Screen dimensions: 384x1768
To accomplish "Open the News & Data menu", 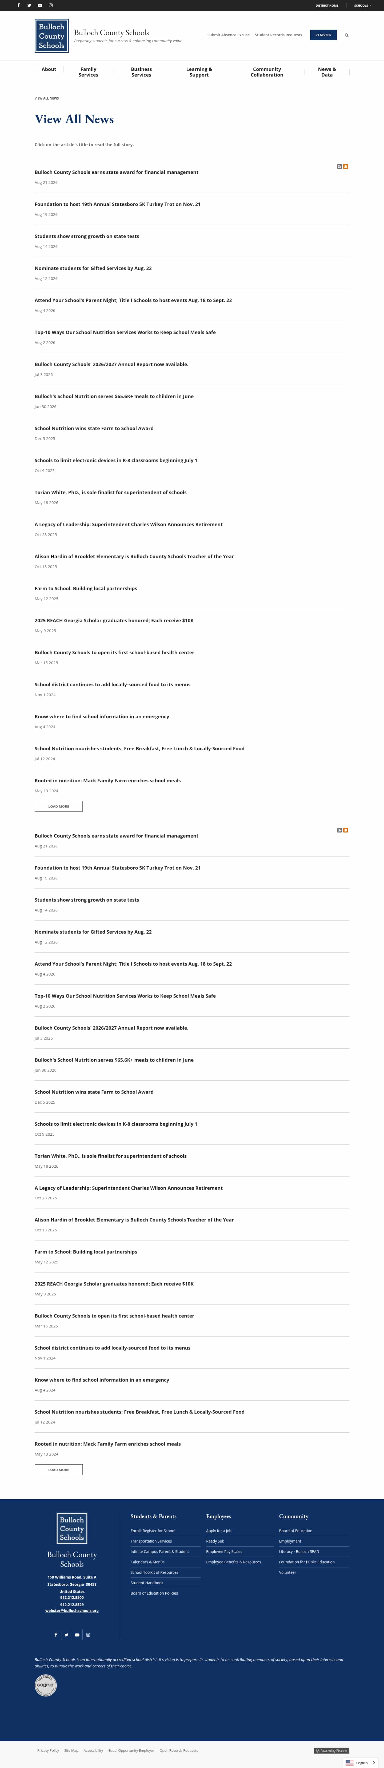I will point(327,72).
